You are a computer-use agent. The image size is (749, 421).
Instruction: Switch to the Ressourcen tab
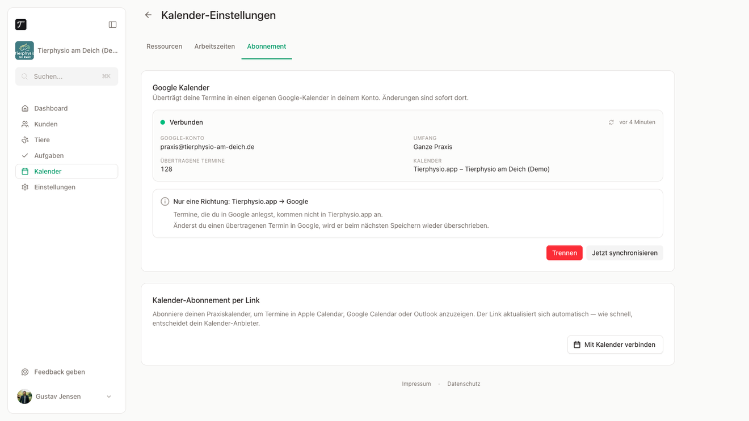pos(164,46)
